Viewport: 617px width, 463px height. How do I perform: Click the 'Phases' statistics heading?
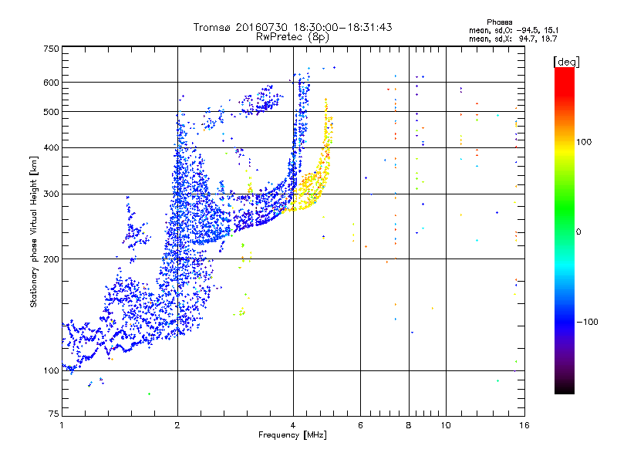click(499, 22)
